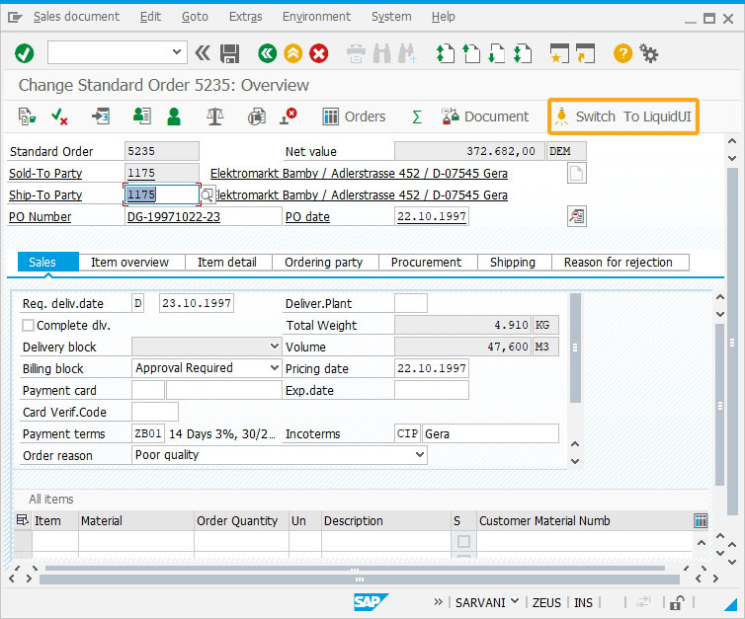
Task: Click the PO date label link
Action: (307, 217)
